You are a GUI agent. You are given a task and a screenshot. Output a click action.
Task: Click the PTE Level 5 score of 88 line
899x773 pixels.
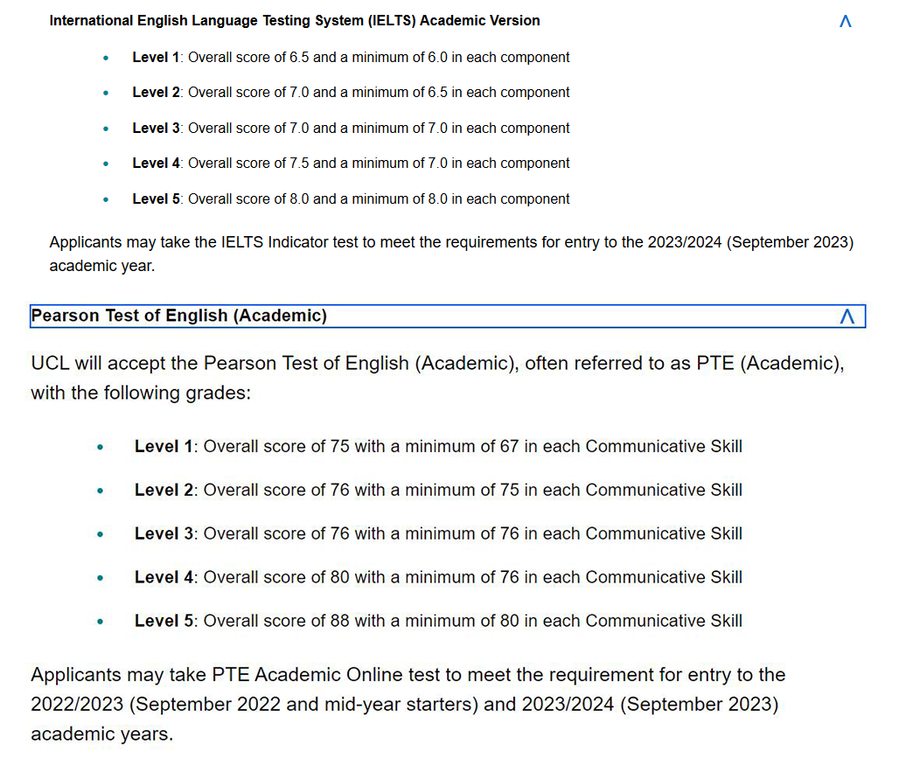tap(439, 621)
